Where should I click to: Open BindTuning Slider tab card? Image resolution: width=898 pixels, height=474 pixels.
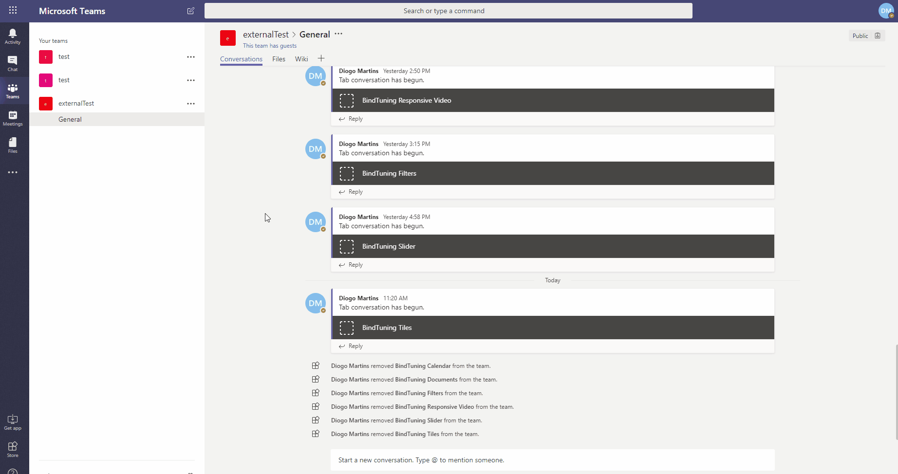(x=553, y=246)
